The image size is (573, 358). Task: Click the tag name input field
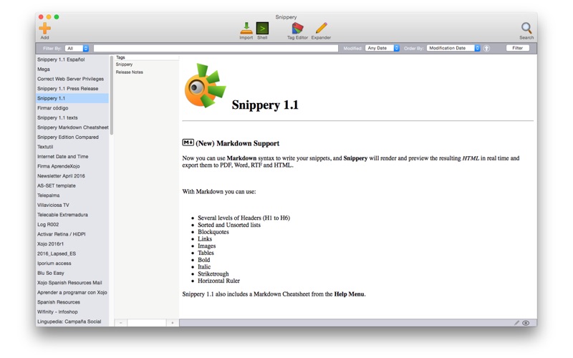(x=147, y=323)
